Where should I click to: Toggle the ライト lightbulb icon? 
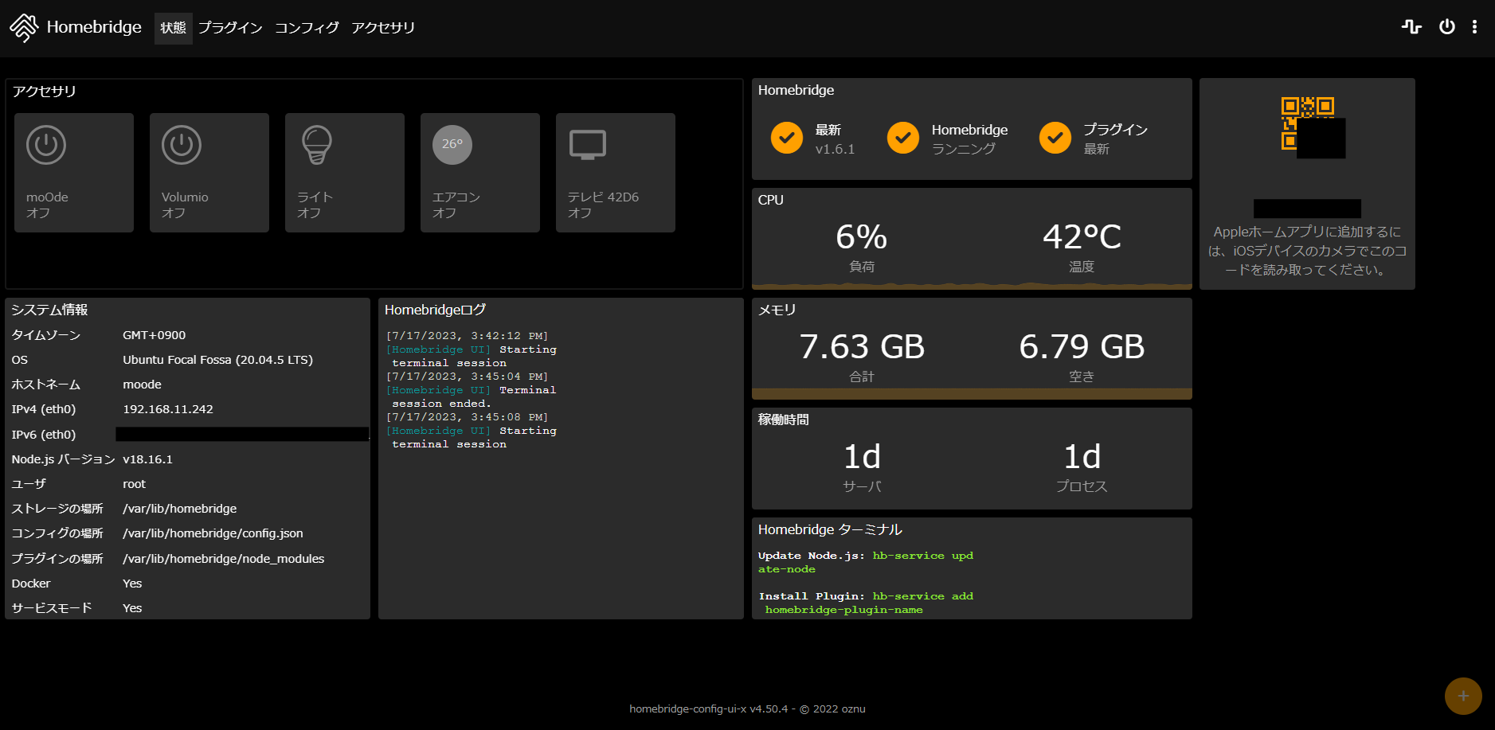point(316,145)
